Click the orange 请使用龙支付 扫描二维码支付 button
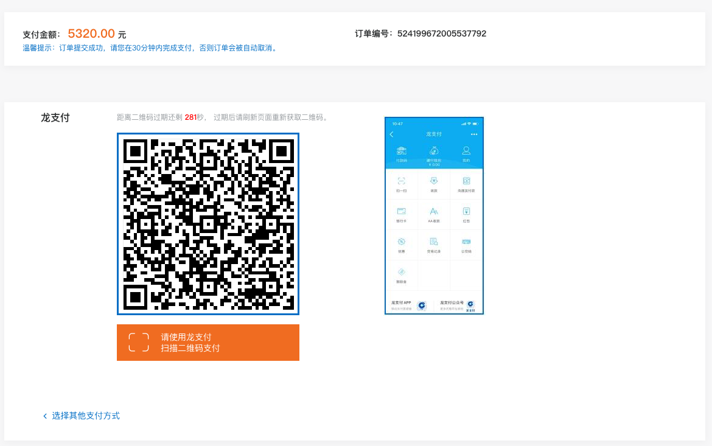Viewport: 712px width, 446px height. click(x=208, y=343)
